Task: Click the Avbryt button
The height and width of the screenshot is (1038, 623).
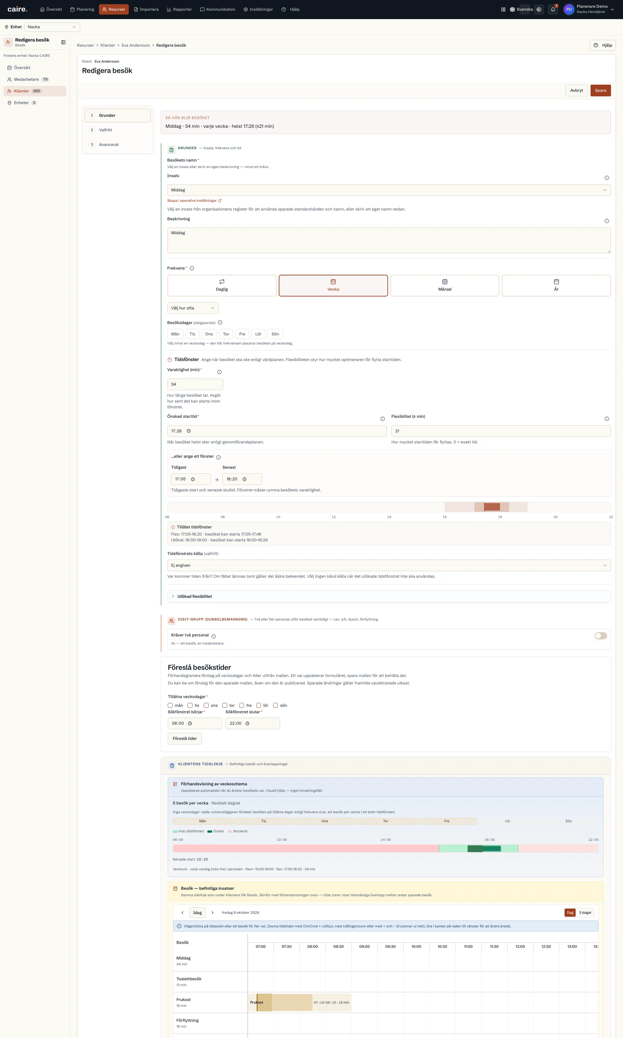Action: click(x=576, y=90)
